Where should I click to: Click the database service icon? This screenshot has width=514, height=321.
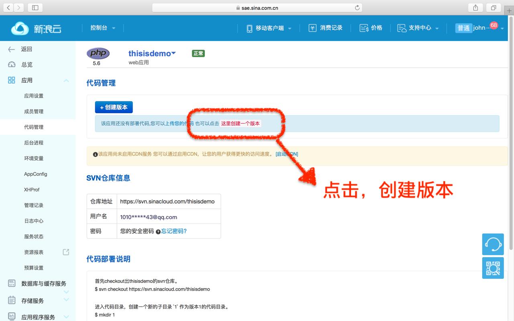(12, 284)
